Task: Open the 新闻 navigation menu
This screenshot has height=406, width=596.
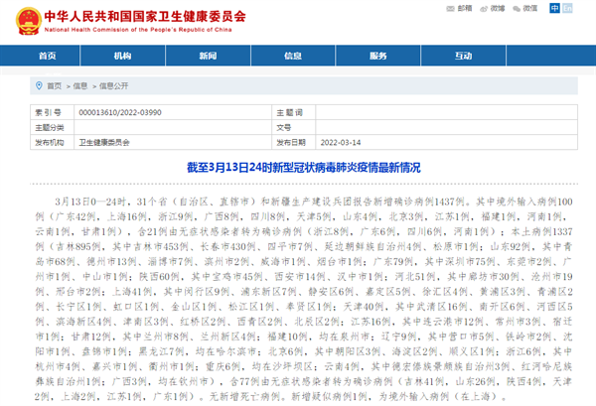Action: [208, 56]
